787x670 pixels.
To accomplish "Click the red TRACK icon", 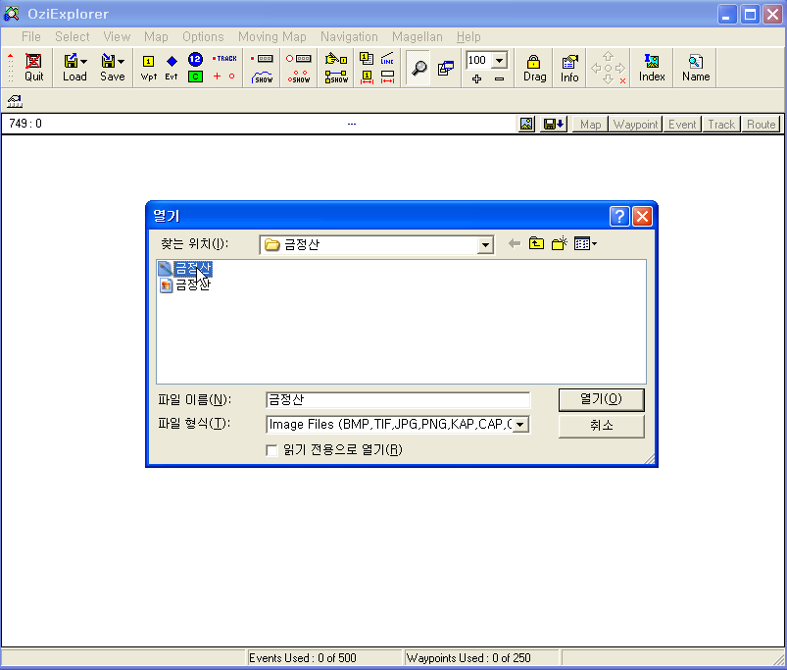I will click(224, 59).
